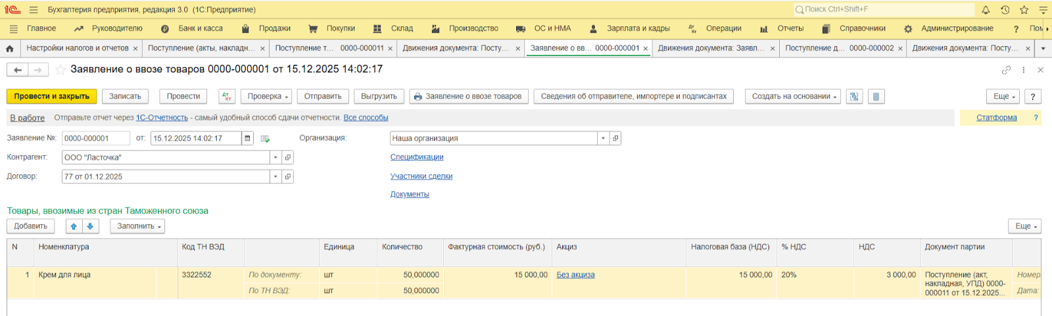Viewport: 1052px width, 316px height.
Task: Go to the home page icon tab
Action: pyautogui.click(x=10, y=49)
